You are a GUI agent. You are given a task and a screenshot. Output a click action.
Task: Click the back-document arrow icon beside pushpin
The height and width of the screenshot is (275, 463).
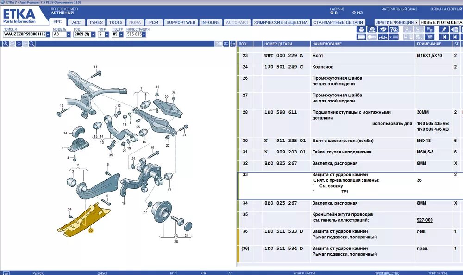click(x=455, y=29)
